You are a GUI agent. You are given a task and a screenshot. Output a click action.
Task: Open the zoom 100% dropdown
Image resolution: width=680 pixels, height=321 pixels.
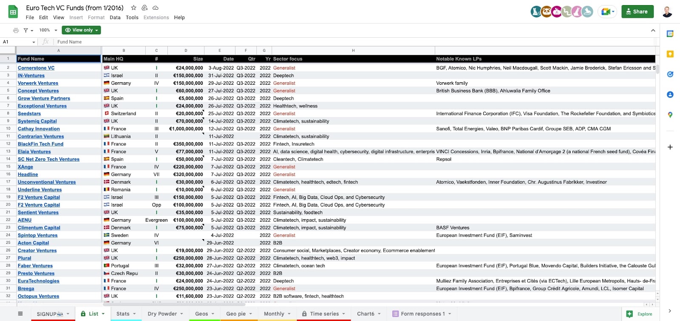48,30
